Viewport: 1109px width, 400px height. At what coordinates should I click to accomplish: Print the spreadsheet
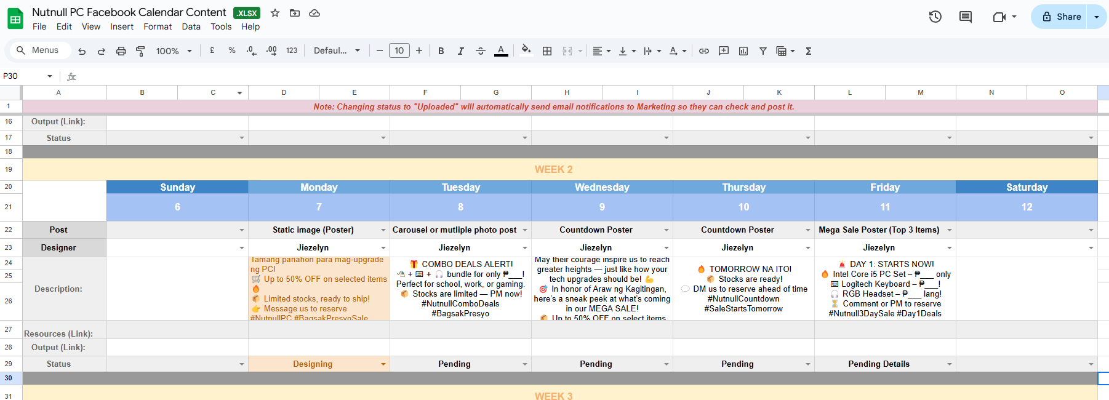pos(121,51)
